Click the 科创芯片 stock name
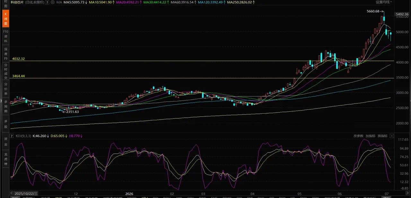411x198 pixels. 17,2
